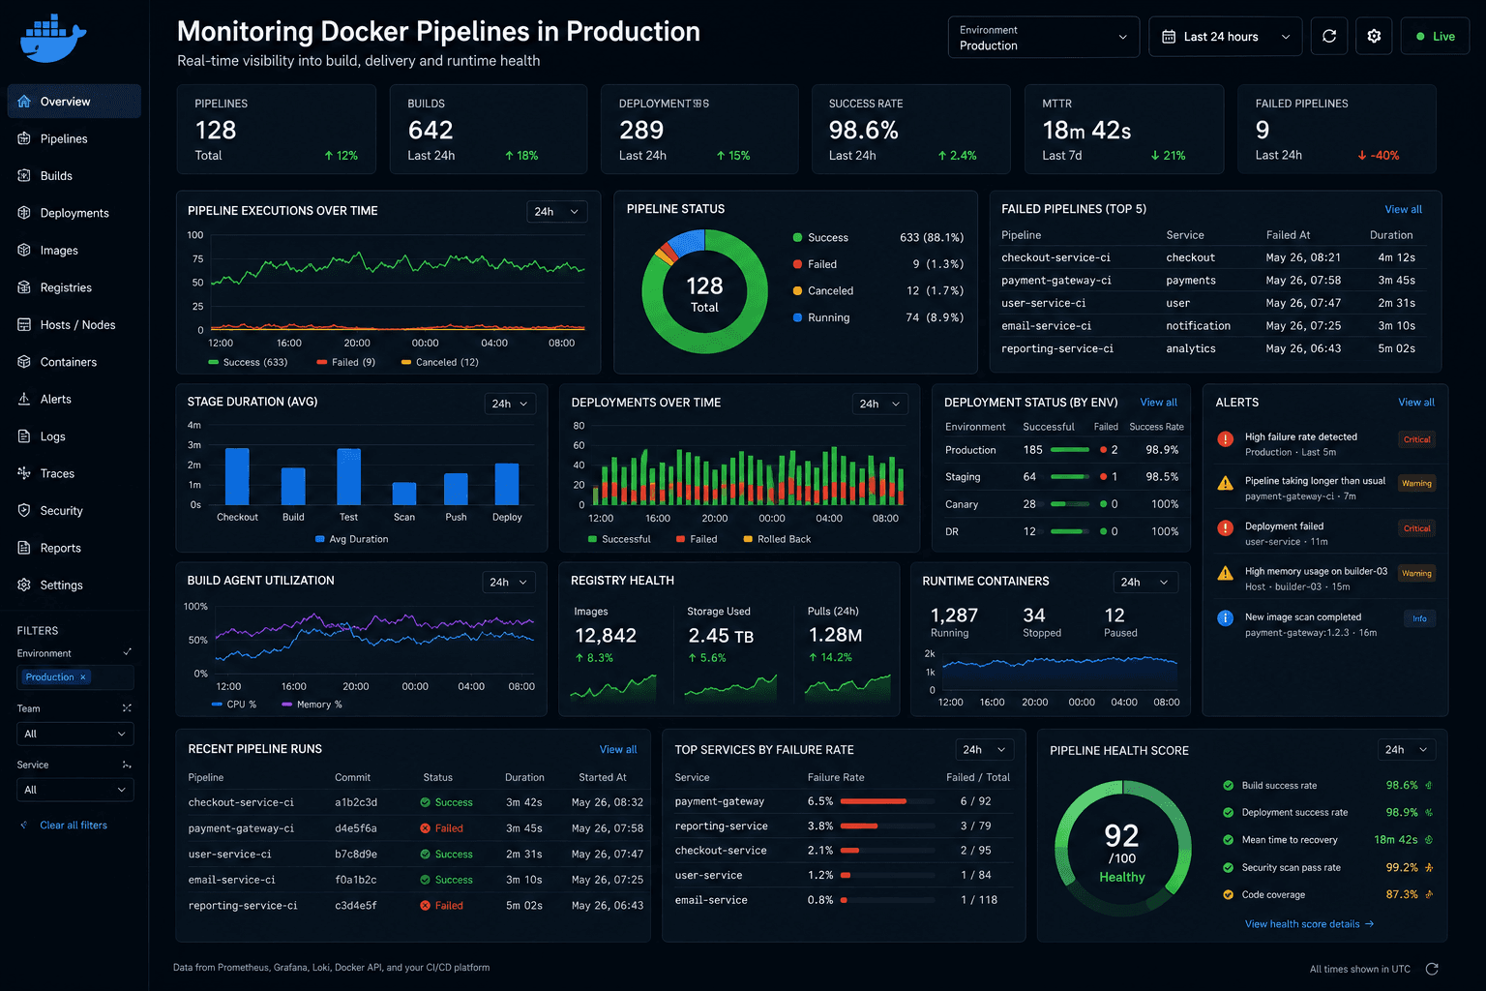Open the Containers page

coord(74,362)
